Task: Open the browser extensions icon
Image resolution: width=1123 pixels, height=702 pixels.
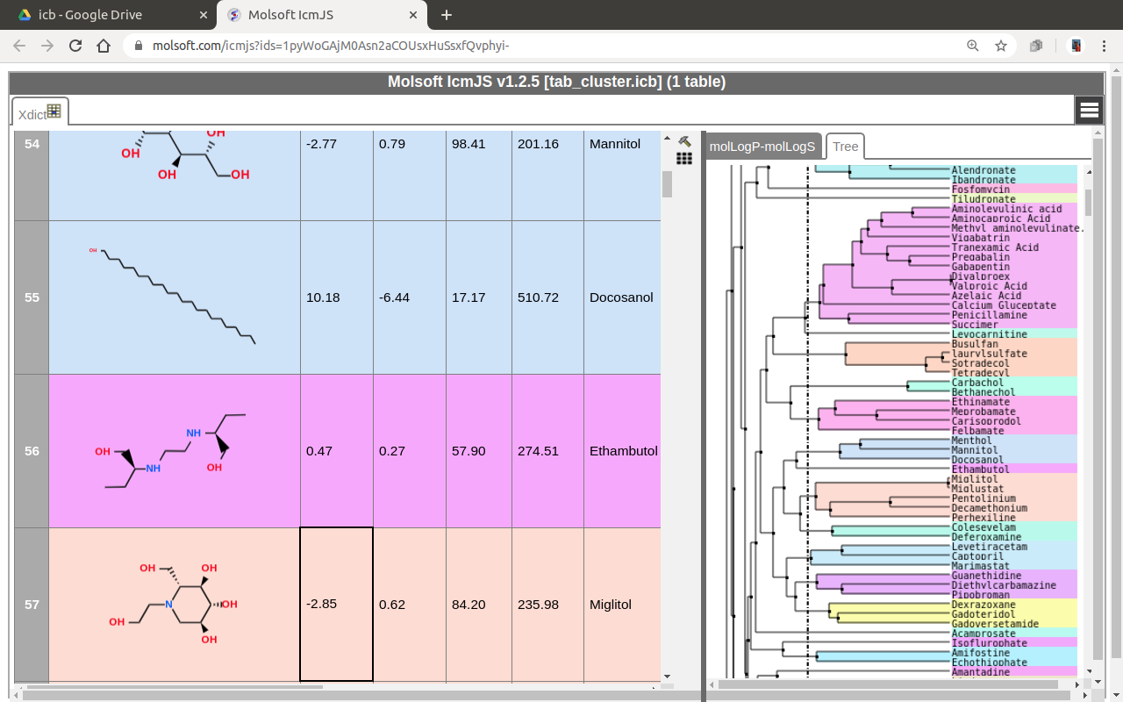Action: 1036,46
